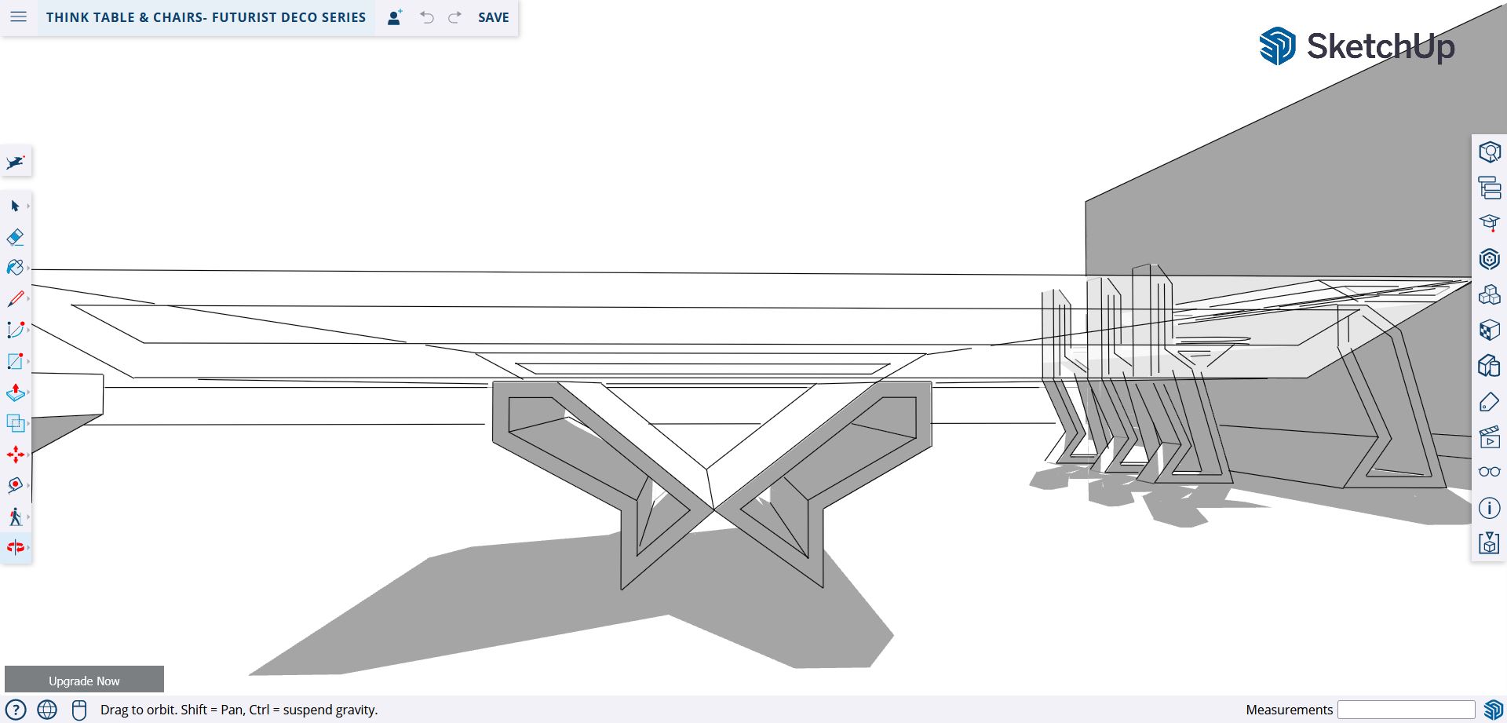This screenshot has width=1507, height=723.
Task: Click in the Measurements input box
Action: click(x=1406, y=710)
